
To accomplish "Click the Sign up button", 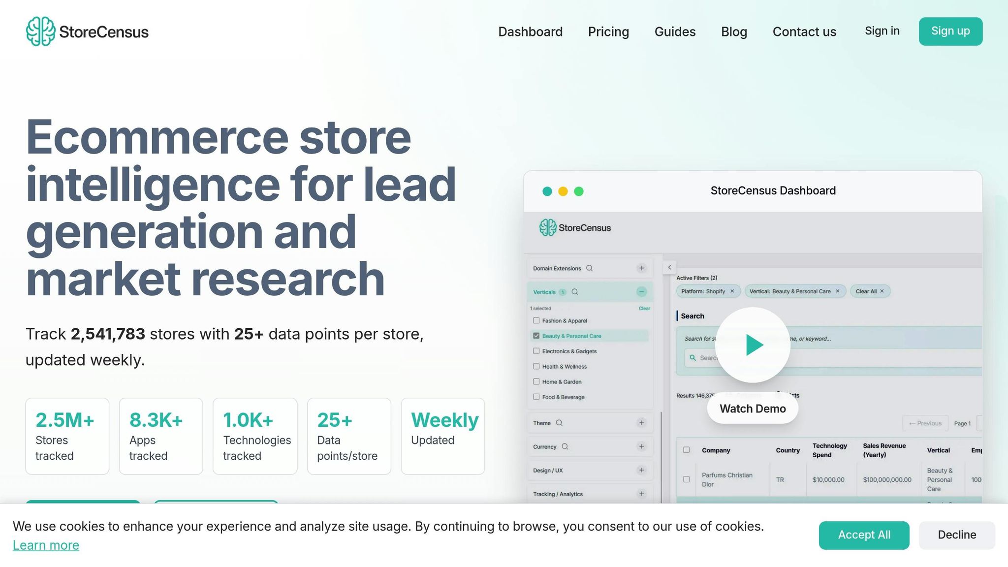I will 950,31.
